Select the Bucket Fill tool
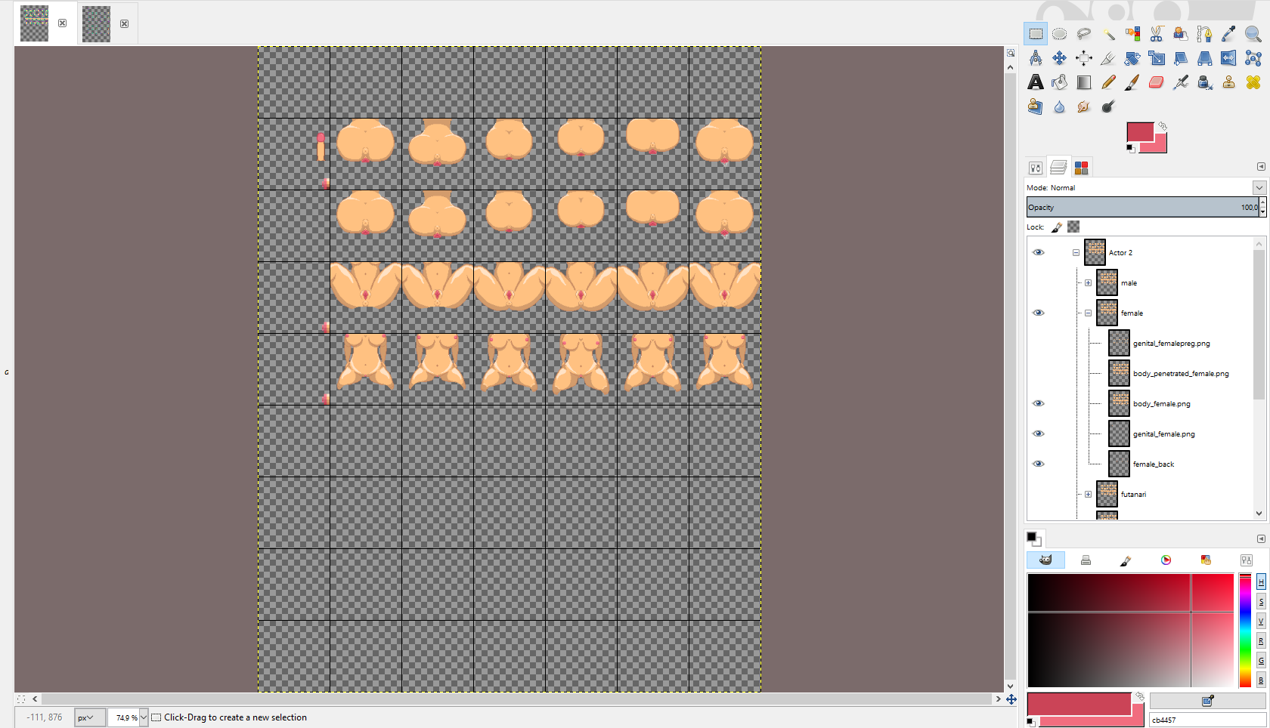 tap(1060, 82)
